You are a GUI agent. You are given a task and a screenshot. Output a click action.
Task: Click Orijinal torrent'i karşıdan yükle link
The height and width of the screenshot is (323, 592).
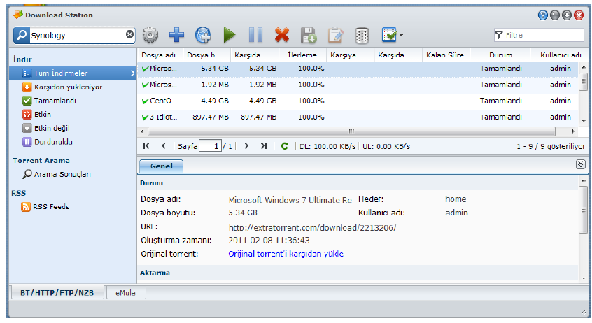(x=286, y=254)
